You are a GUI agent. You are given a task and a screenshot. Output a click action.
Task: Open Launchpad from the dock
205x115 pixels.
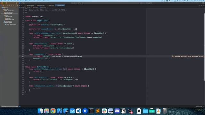pyautogui.click(x=46, y=111)
